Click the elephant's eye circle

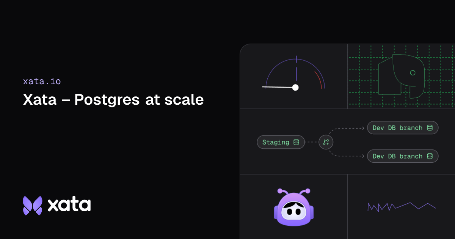pos(413,72)
